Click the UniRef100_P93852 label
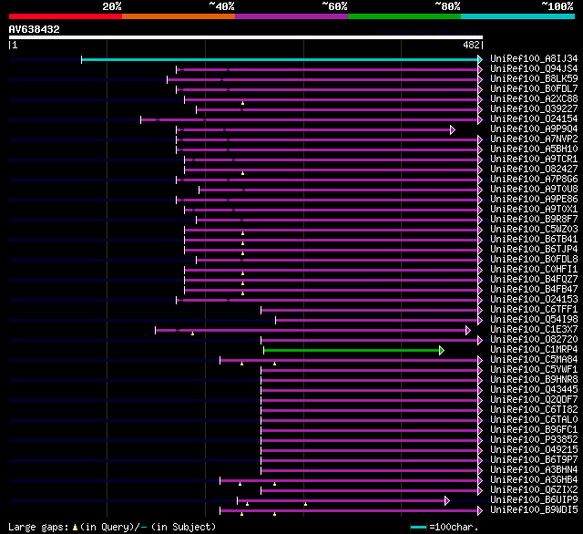Screen dimensions: 583x534 534,440
